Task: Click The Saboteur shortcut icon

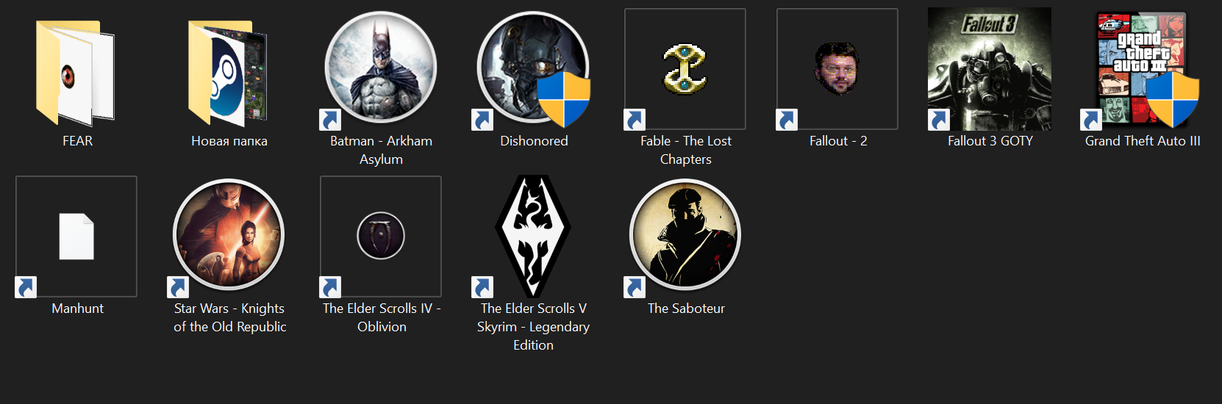Action: (685, 237)
